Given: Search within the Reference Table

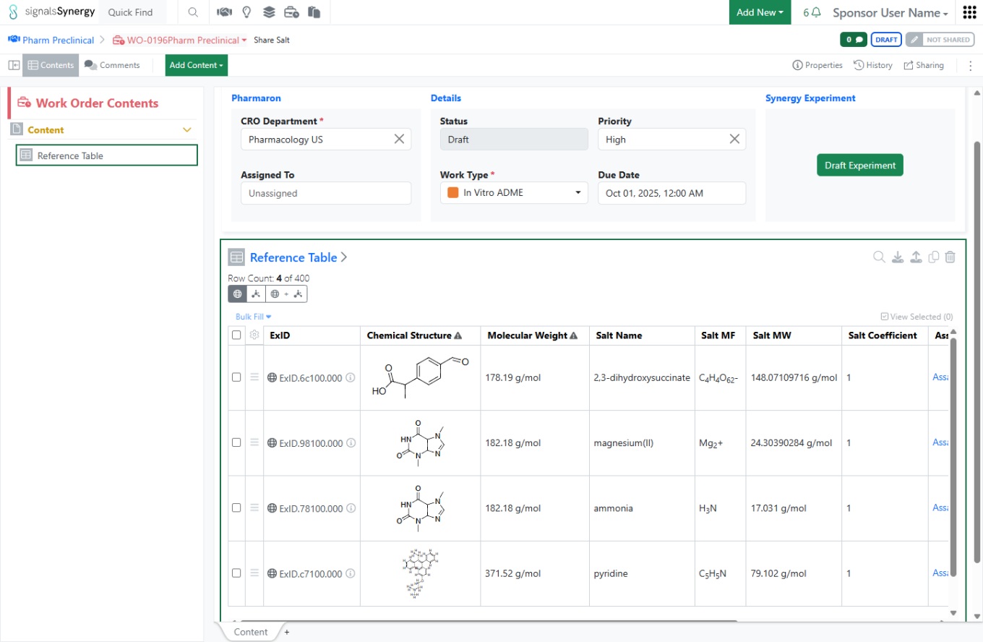Looking at the screenshot, I should coord(879,257).
